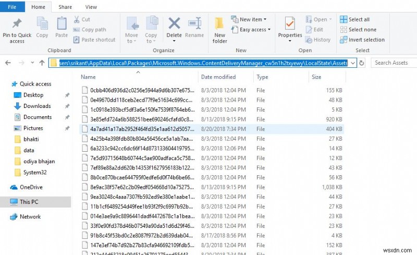The height and width of the screenshot is (255, 417).
Task: Open Pictures in navigation pane
Action: [29, 128]
